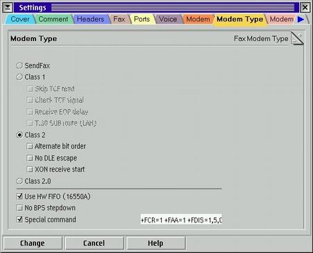Image resolution: width=313 pixels, height=253 pixels.
Task: Choose the Class 1 modem type
Action: [x=19, y=77]
